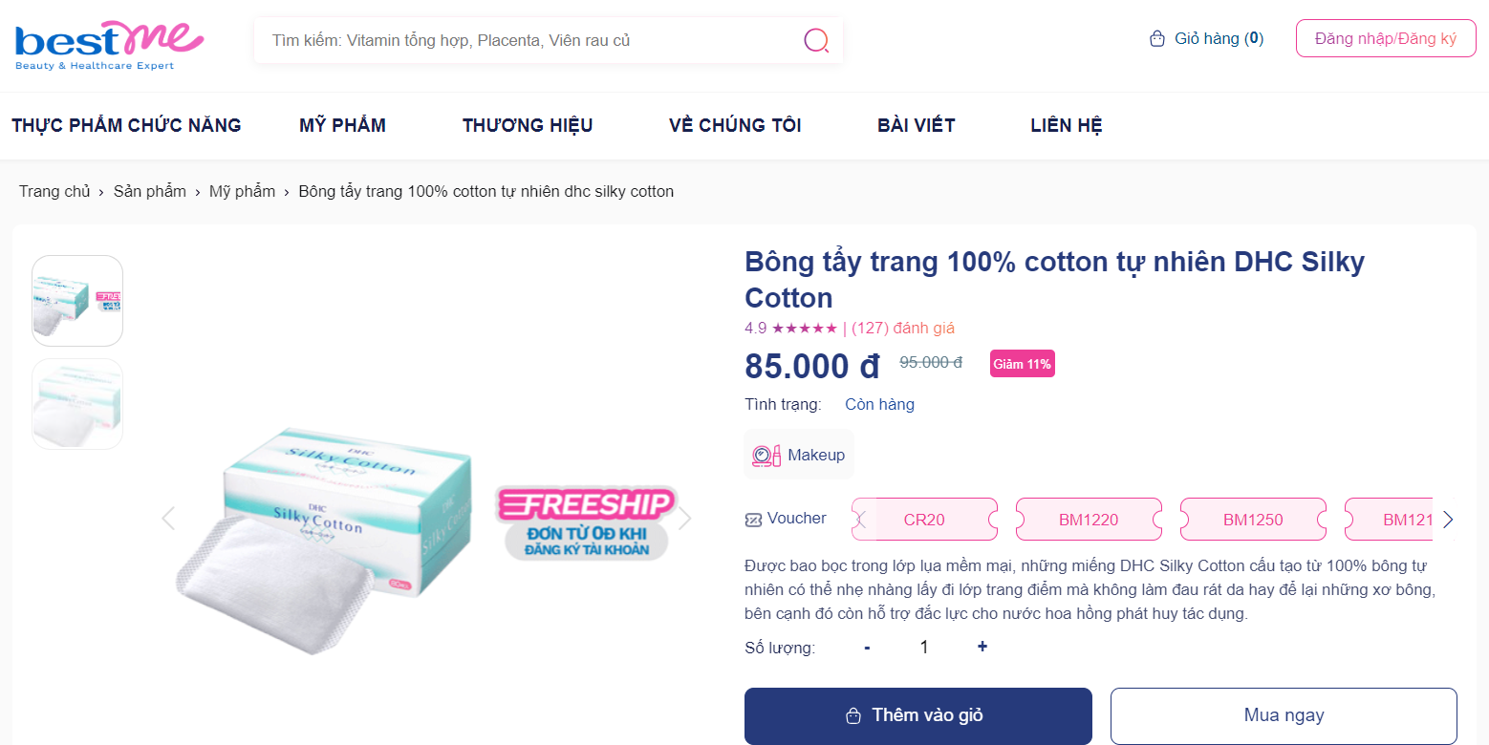1489x745 pixels.
Task: Increase quantity with the plus stepper
Action: [x=982, y=647]
